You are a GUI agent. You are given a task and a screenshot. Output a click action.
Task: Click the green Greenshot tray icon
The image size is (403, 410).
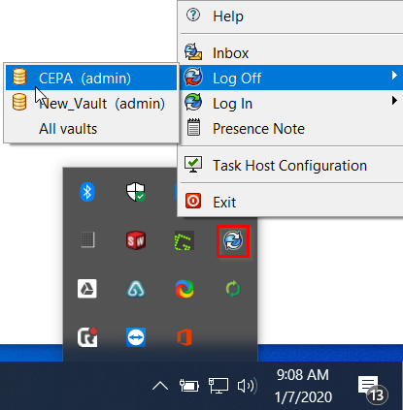185,240
